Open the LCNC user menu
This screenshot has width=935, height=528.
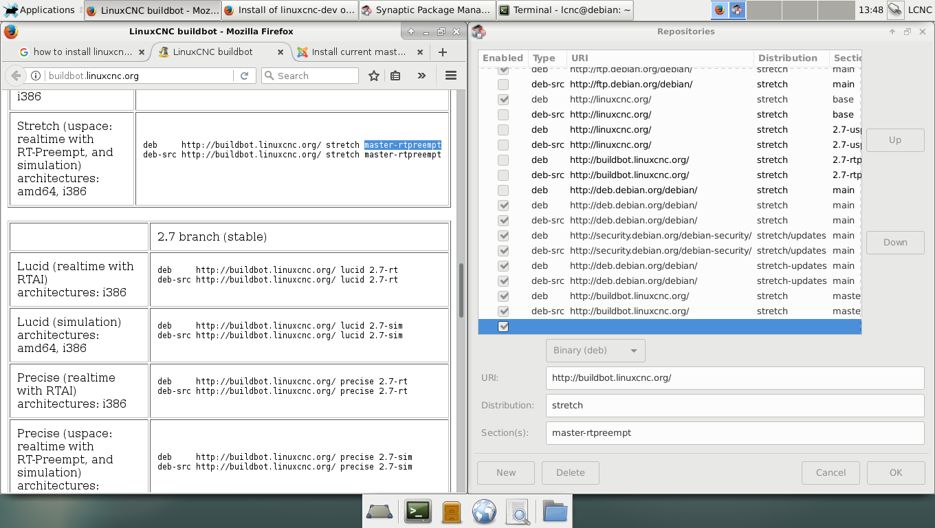[920, 10]
